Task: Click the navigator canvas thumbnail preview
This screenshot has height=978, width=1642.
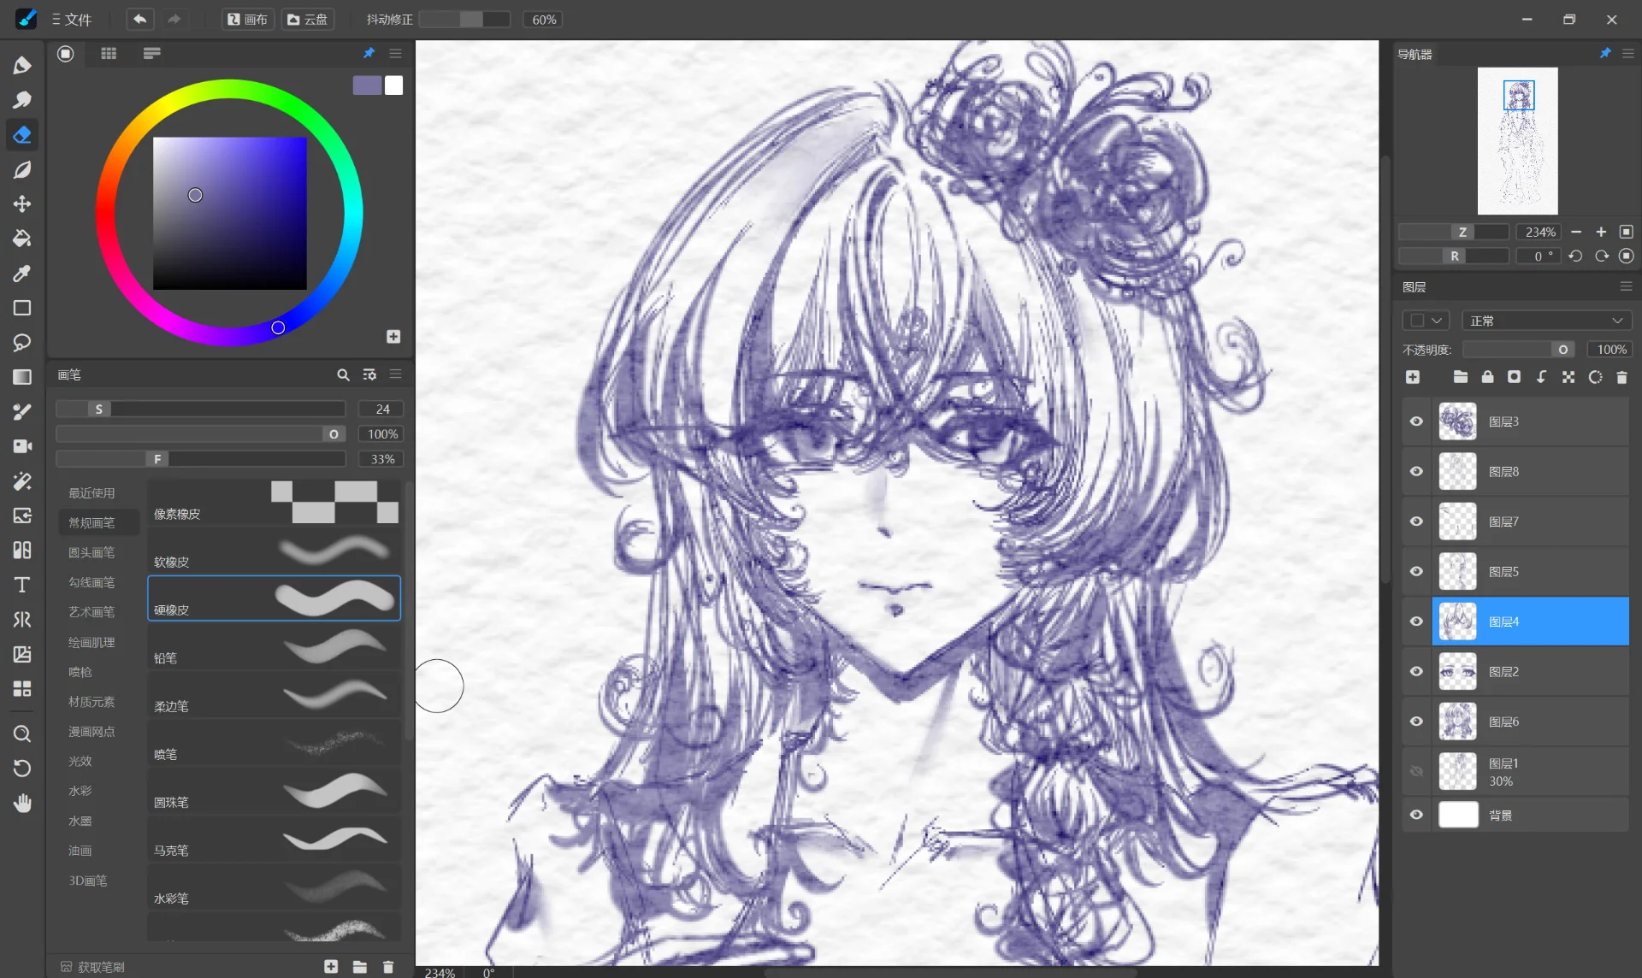Action: (x=1518, y=141)
